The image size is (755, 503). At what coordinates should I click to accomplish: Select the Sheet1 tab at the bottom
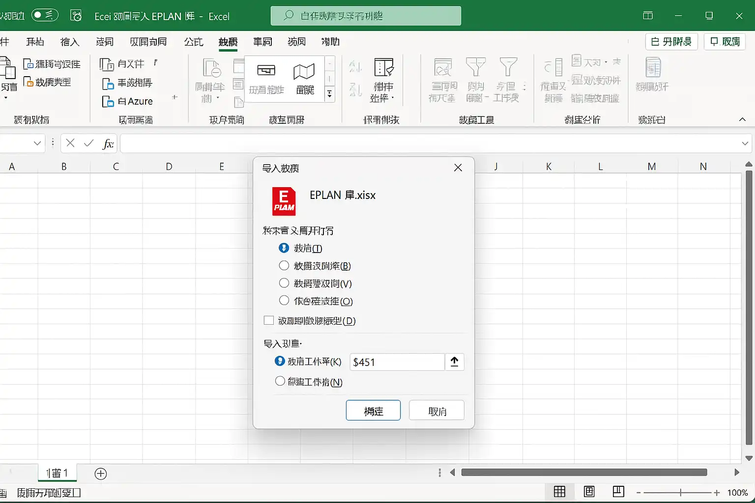(x=57, y=473)
